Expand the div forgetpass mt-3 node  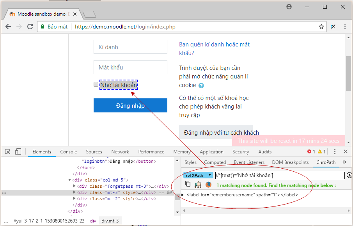tap(74, 186)
